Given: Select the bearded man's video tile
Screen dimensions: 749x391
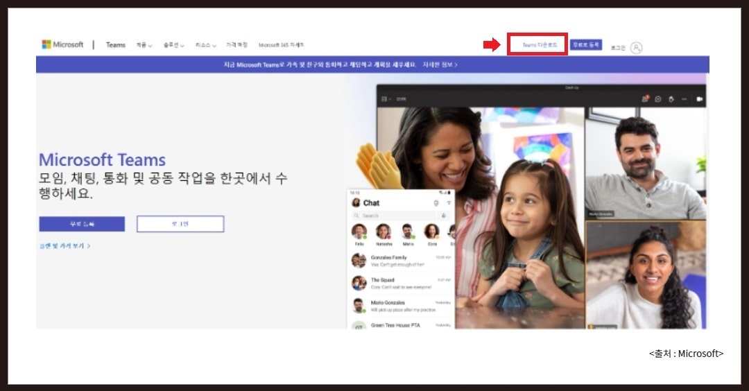Looking at the screenshot, I should 646,163.
